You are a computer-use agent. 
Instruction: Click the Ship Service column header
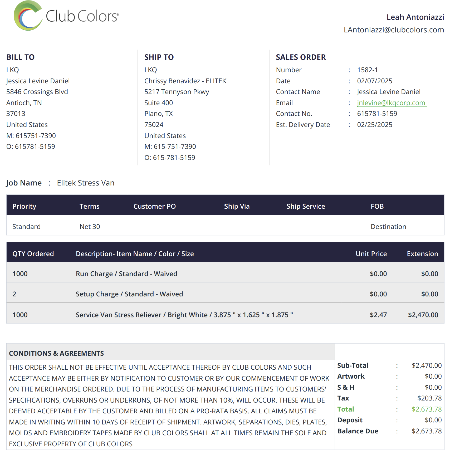pos(306,206)
